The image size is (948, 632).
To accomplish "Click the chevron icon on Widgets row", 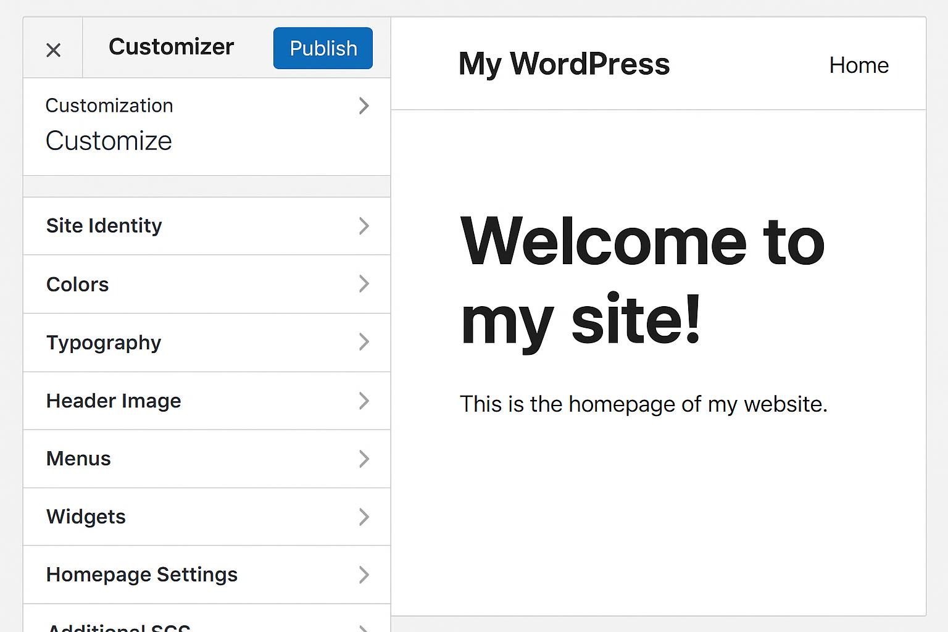I will (364, 517).
